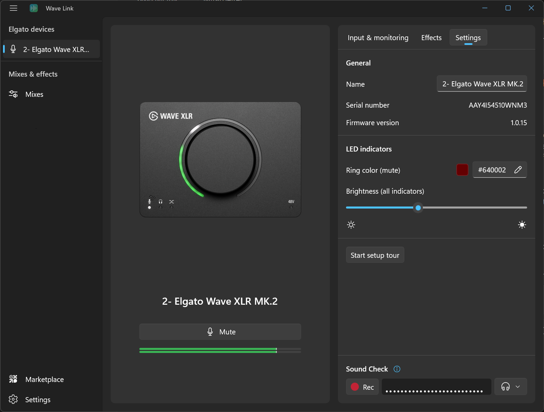The image size is (544, 412).
Task: Click the brightness slider handle
Action: tap(418, 208)
